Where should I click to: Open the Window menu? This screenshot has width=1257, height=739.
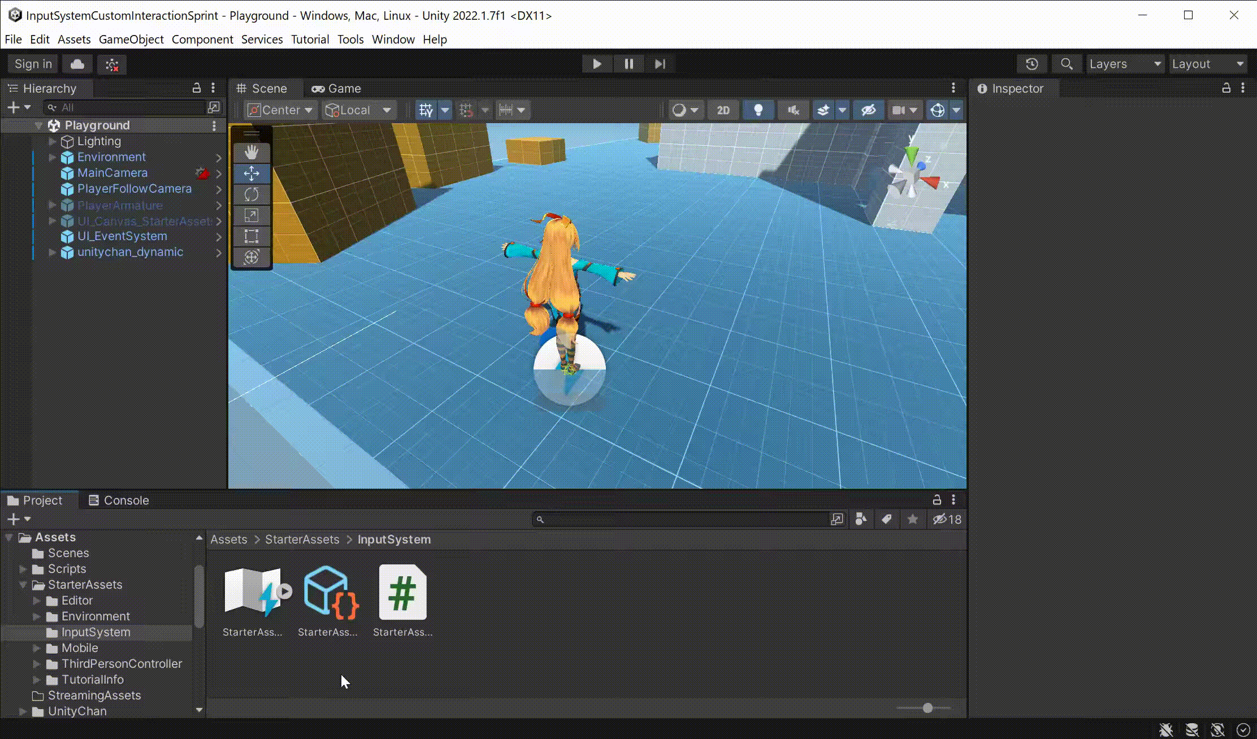coord(393,40)
